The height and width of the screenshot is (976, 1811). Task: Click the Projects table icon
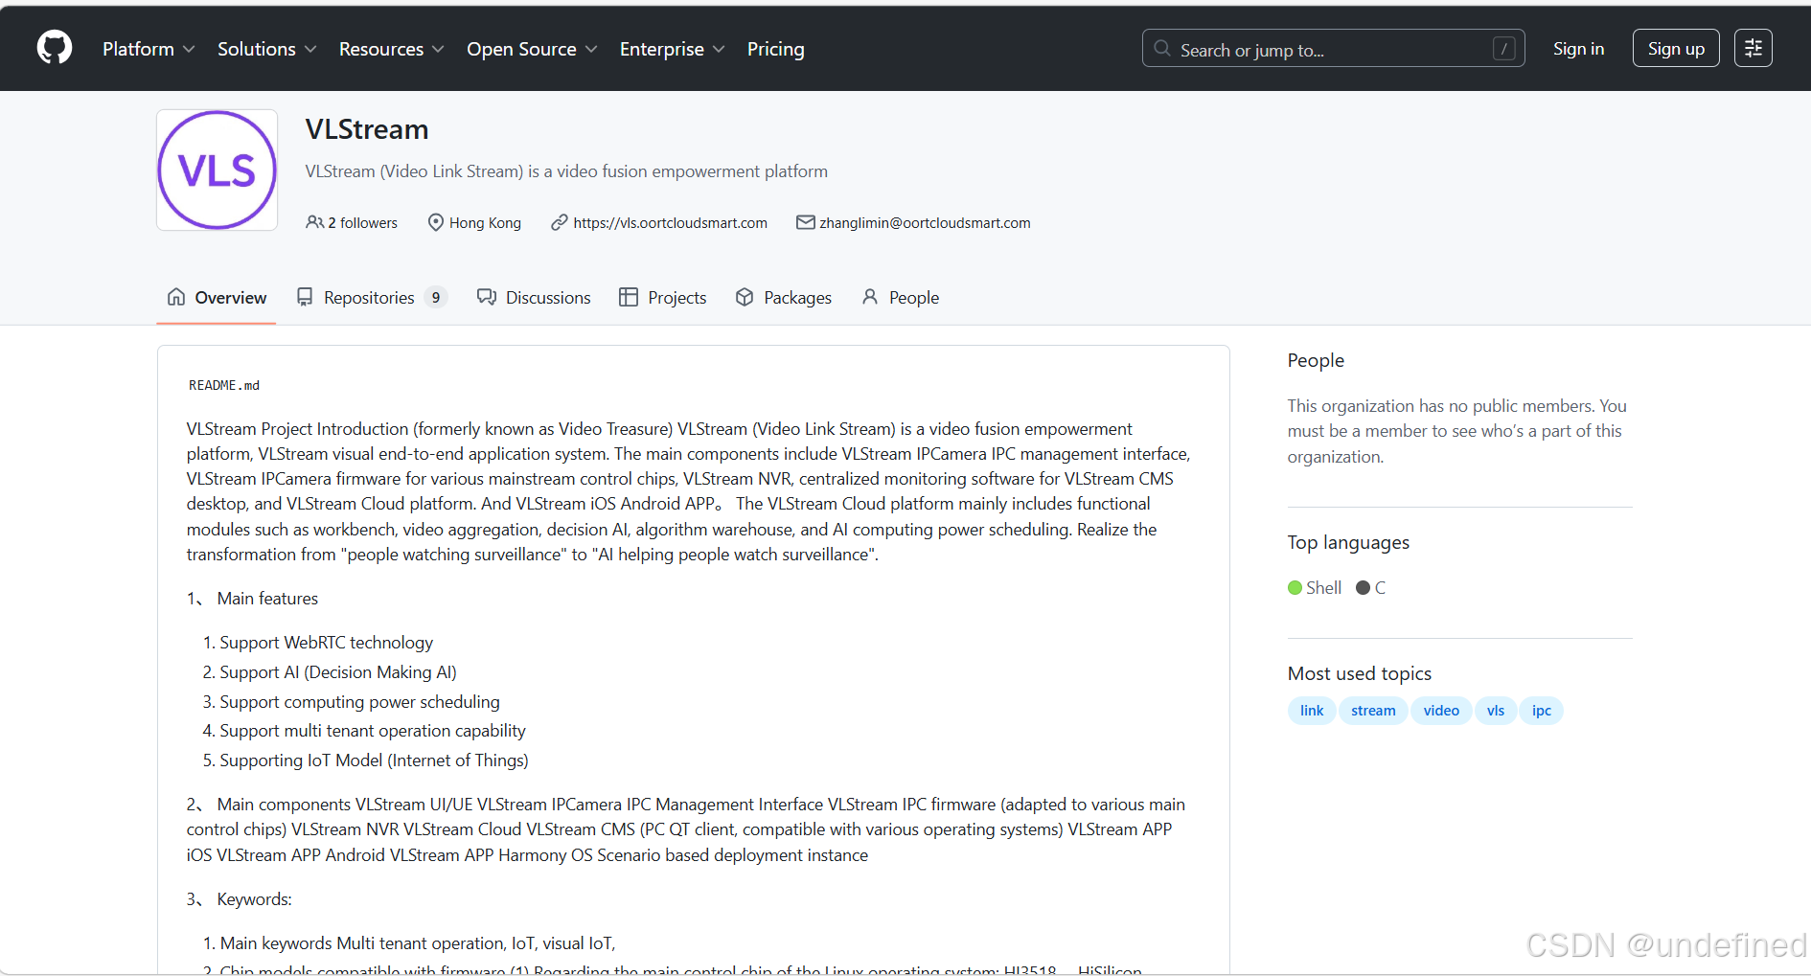[629, 297]
